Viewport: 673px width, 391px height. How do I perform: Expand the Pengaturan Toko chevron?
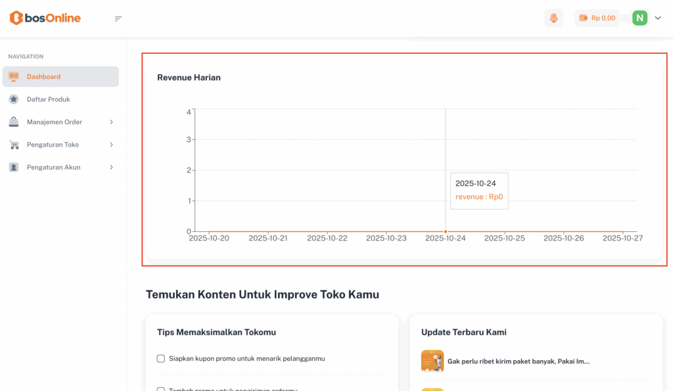pos(112,145)
